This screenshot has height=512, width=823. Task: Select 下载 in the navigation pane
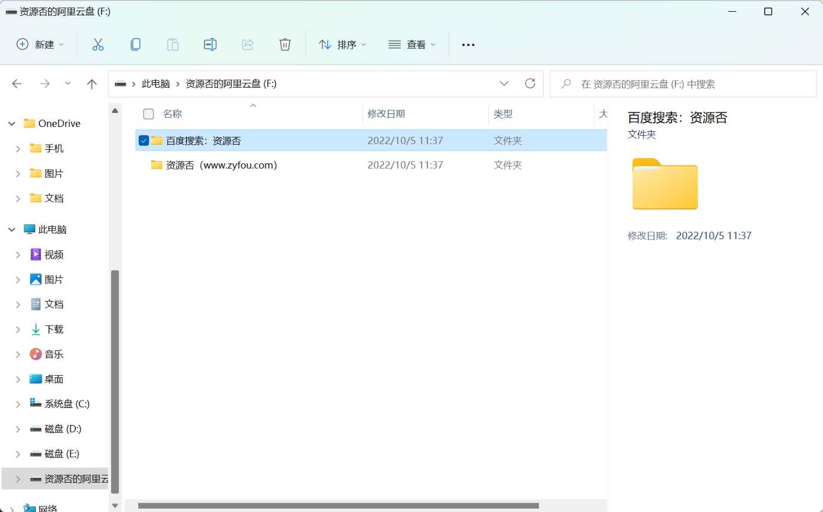pos(53,329)
